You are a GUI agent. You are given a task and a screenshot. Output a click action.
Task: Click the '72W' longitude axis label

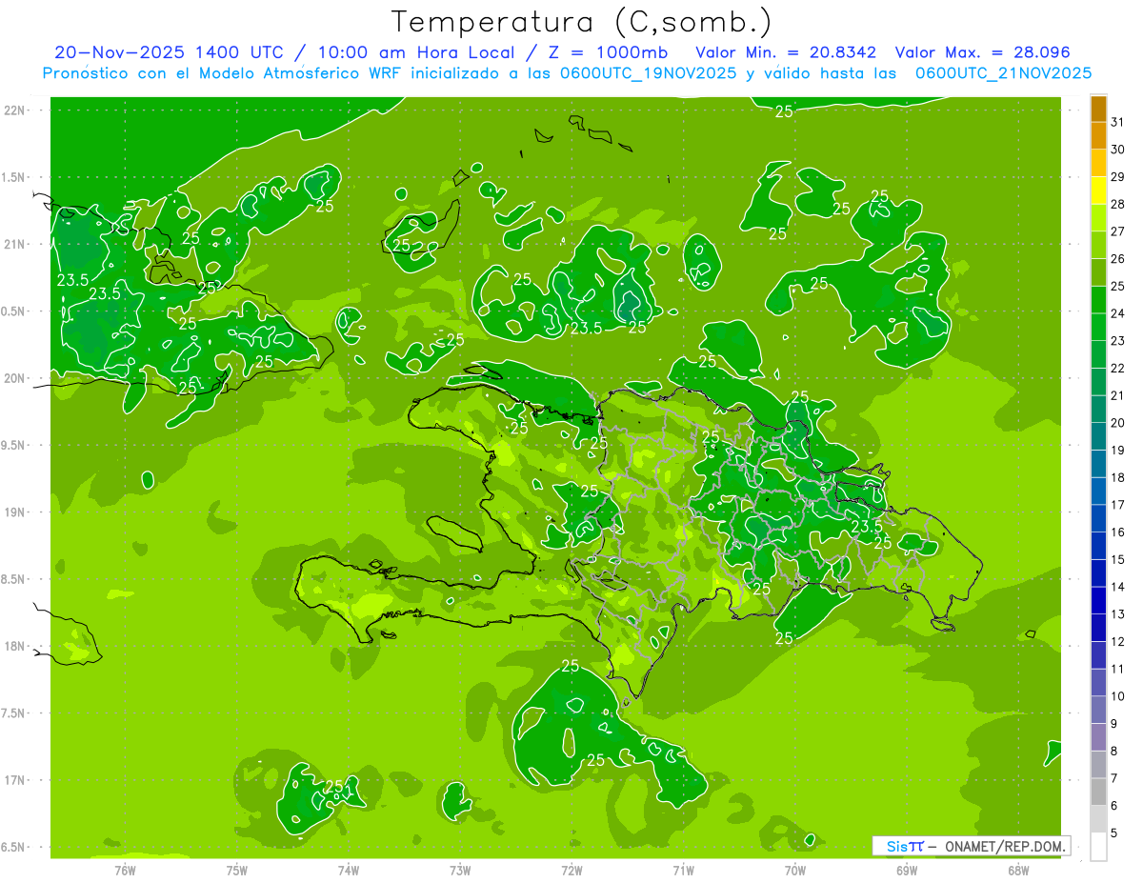coord(571,871)
